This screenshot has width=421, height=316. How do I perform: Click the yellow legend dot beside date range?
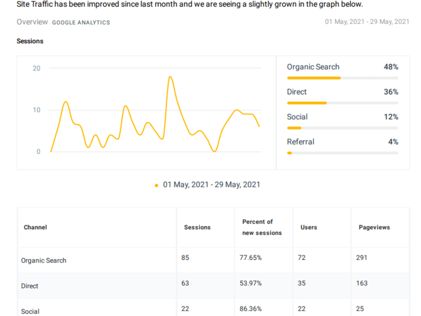[156, 185]
